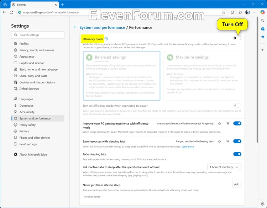This screenshot has height=208, width=267.
Task: Click the Efficiency mode help icon
Action: coord(106,39)
